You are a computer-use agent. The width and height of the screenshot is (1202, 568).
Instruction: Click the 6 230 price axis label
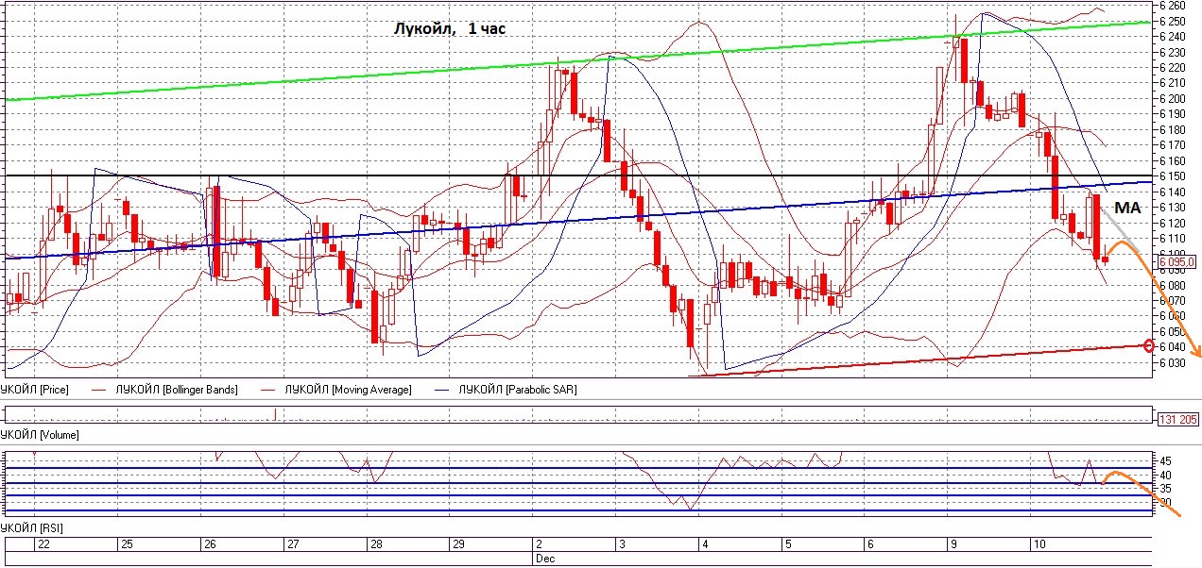pyautogui.click(x=1173, y=52)
